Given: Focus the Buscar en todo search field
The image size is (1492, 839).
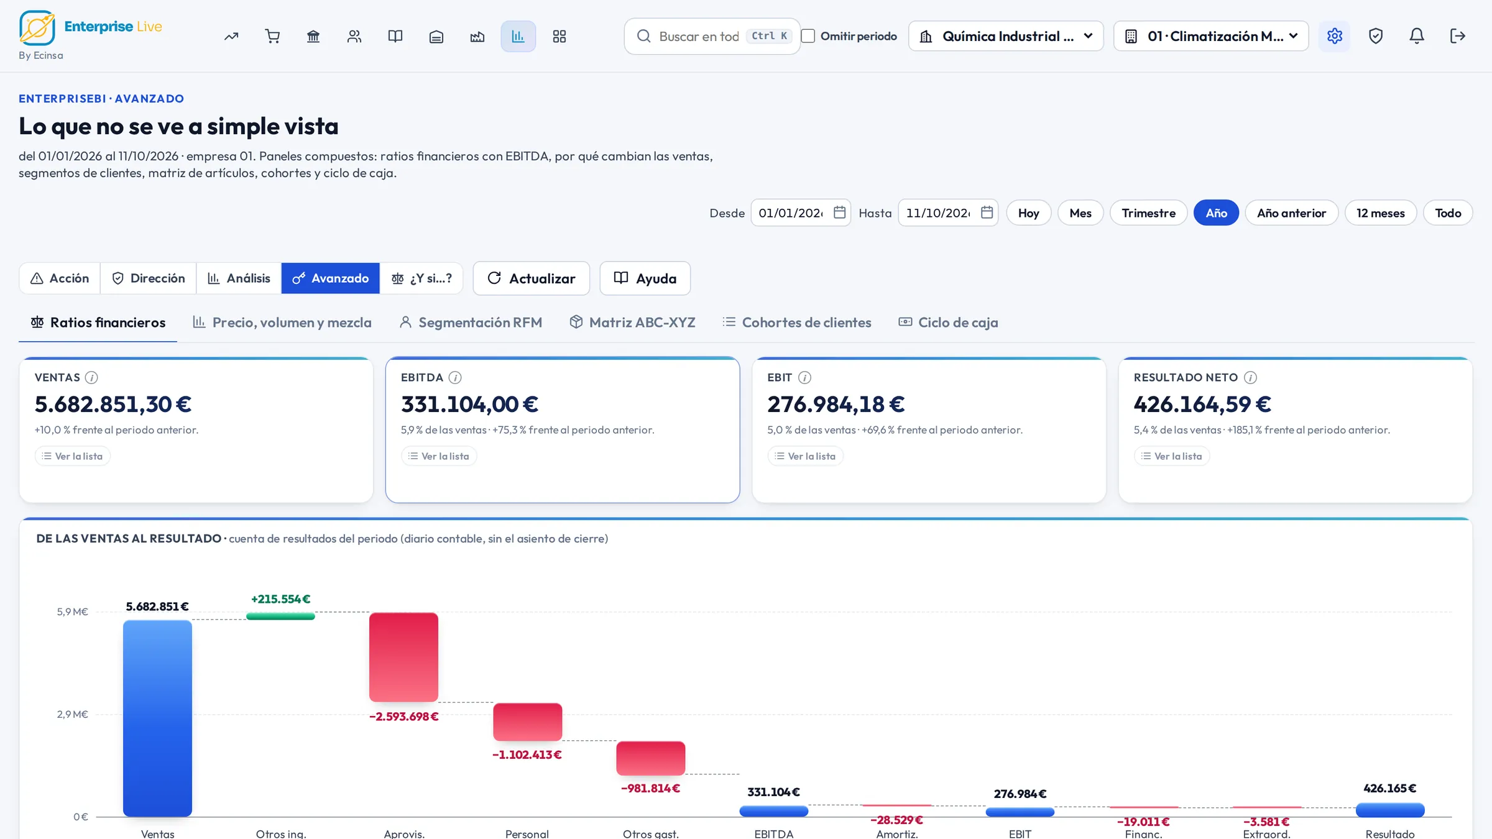Looking at the screenshot, I should (712, 36).
